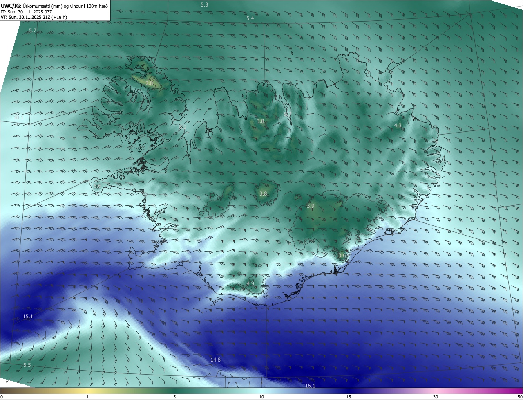Click the 3.6 value near the southeast coast
This screenshot has height=400, width=523.
click(342, 255)
